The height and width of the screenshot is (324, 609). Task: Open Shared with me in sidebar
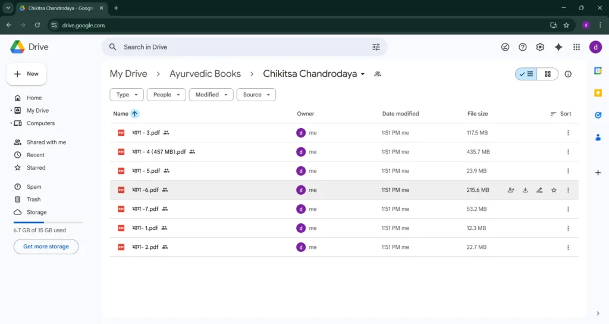pos(46,142)
